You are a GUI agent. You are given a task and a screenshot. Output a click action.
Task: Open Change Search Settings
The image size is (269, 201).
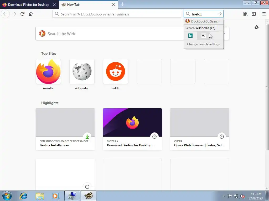click(204, 44)
